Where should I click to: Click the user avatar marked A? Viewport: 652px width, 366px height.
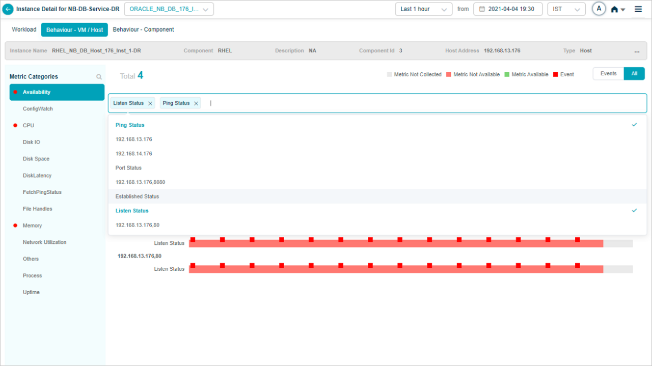click(x=599, y=9)
